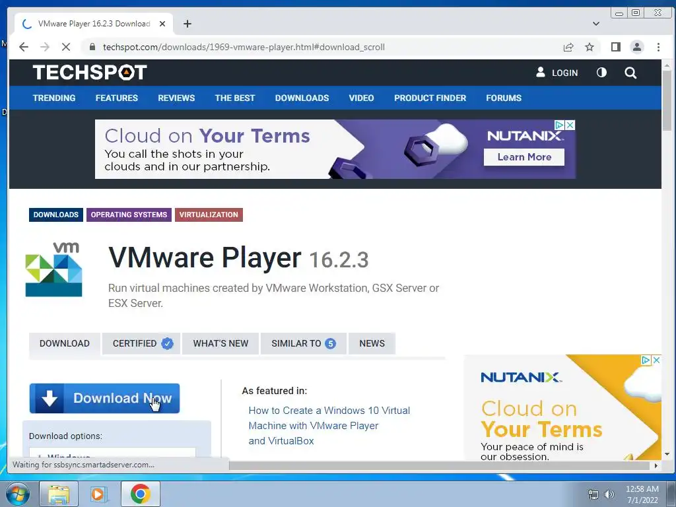Expand the tab search chevron
Image resolution: width=676 pixels, height=507 pixels.
tap(596, 24)
